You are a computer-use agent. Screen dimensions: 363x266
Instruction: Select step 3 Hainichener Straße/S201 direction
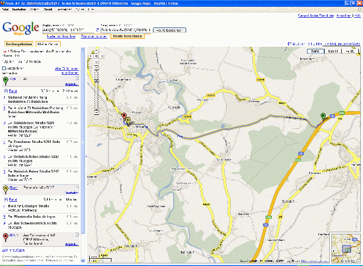(41, 129)
